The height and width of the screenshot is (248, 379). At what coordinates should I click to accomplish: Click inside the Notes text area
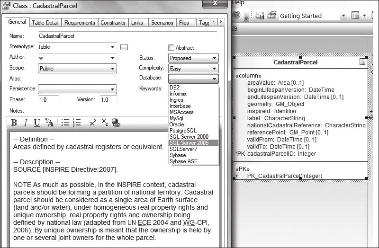115,190
